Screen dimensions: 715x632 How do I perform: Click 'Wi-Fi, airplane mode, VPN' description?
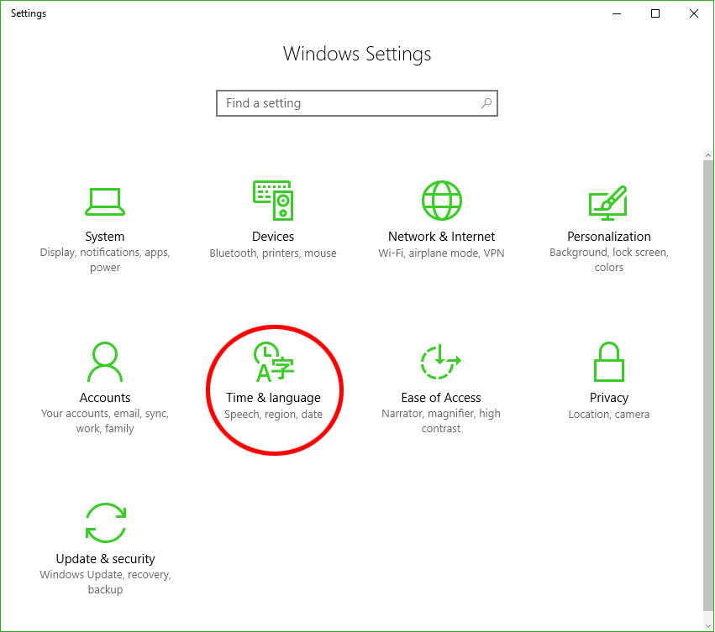[x=441, y=253]
